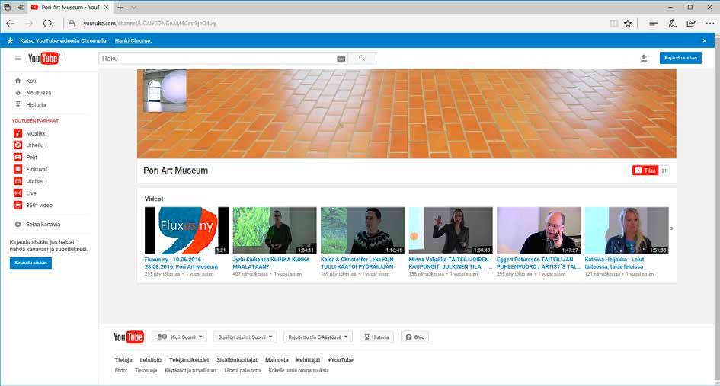Open Nousussa trending in sidebar
This screenshot has width=720, height=386.
pos(39,93)
